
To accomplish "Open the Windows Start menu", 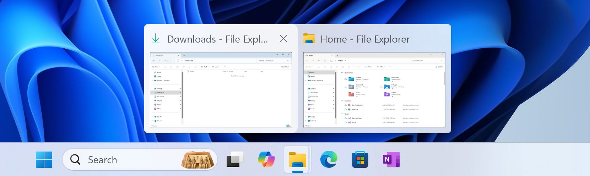I will (44, 160).
